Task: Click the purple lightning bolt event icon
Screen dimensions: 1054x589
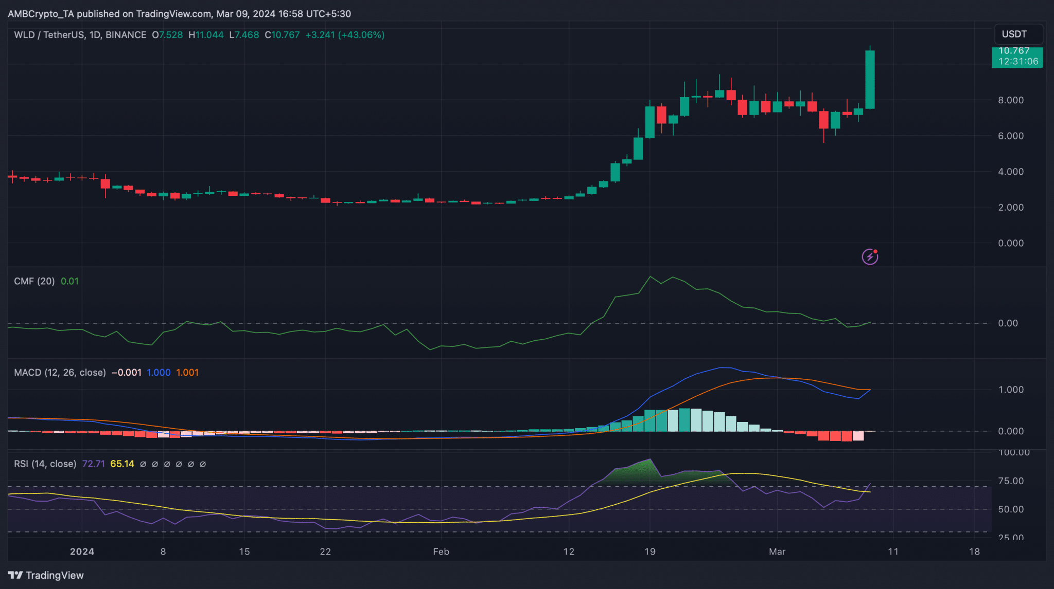Action: click(870, 256)
